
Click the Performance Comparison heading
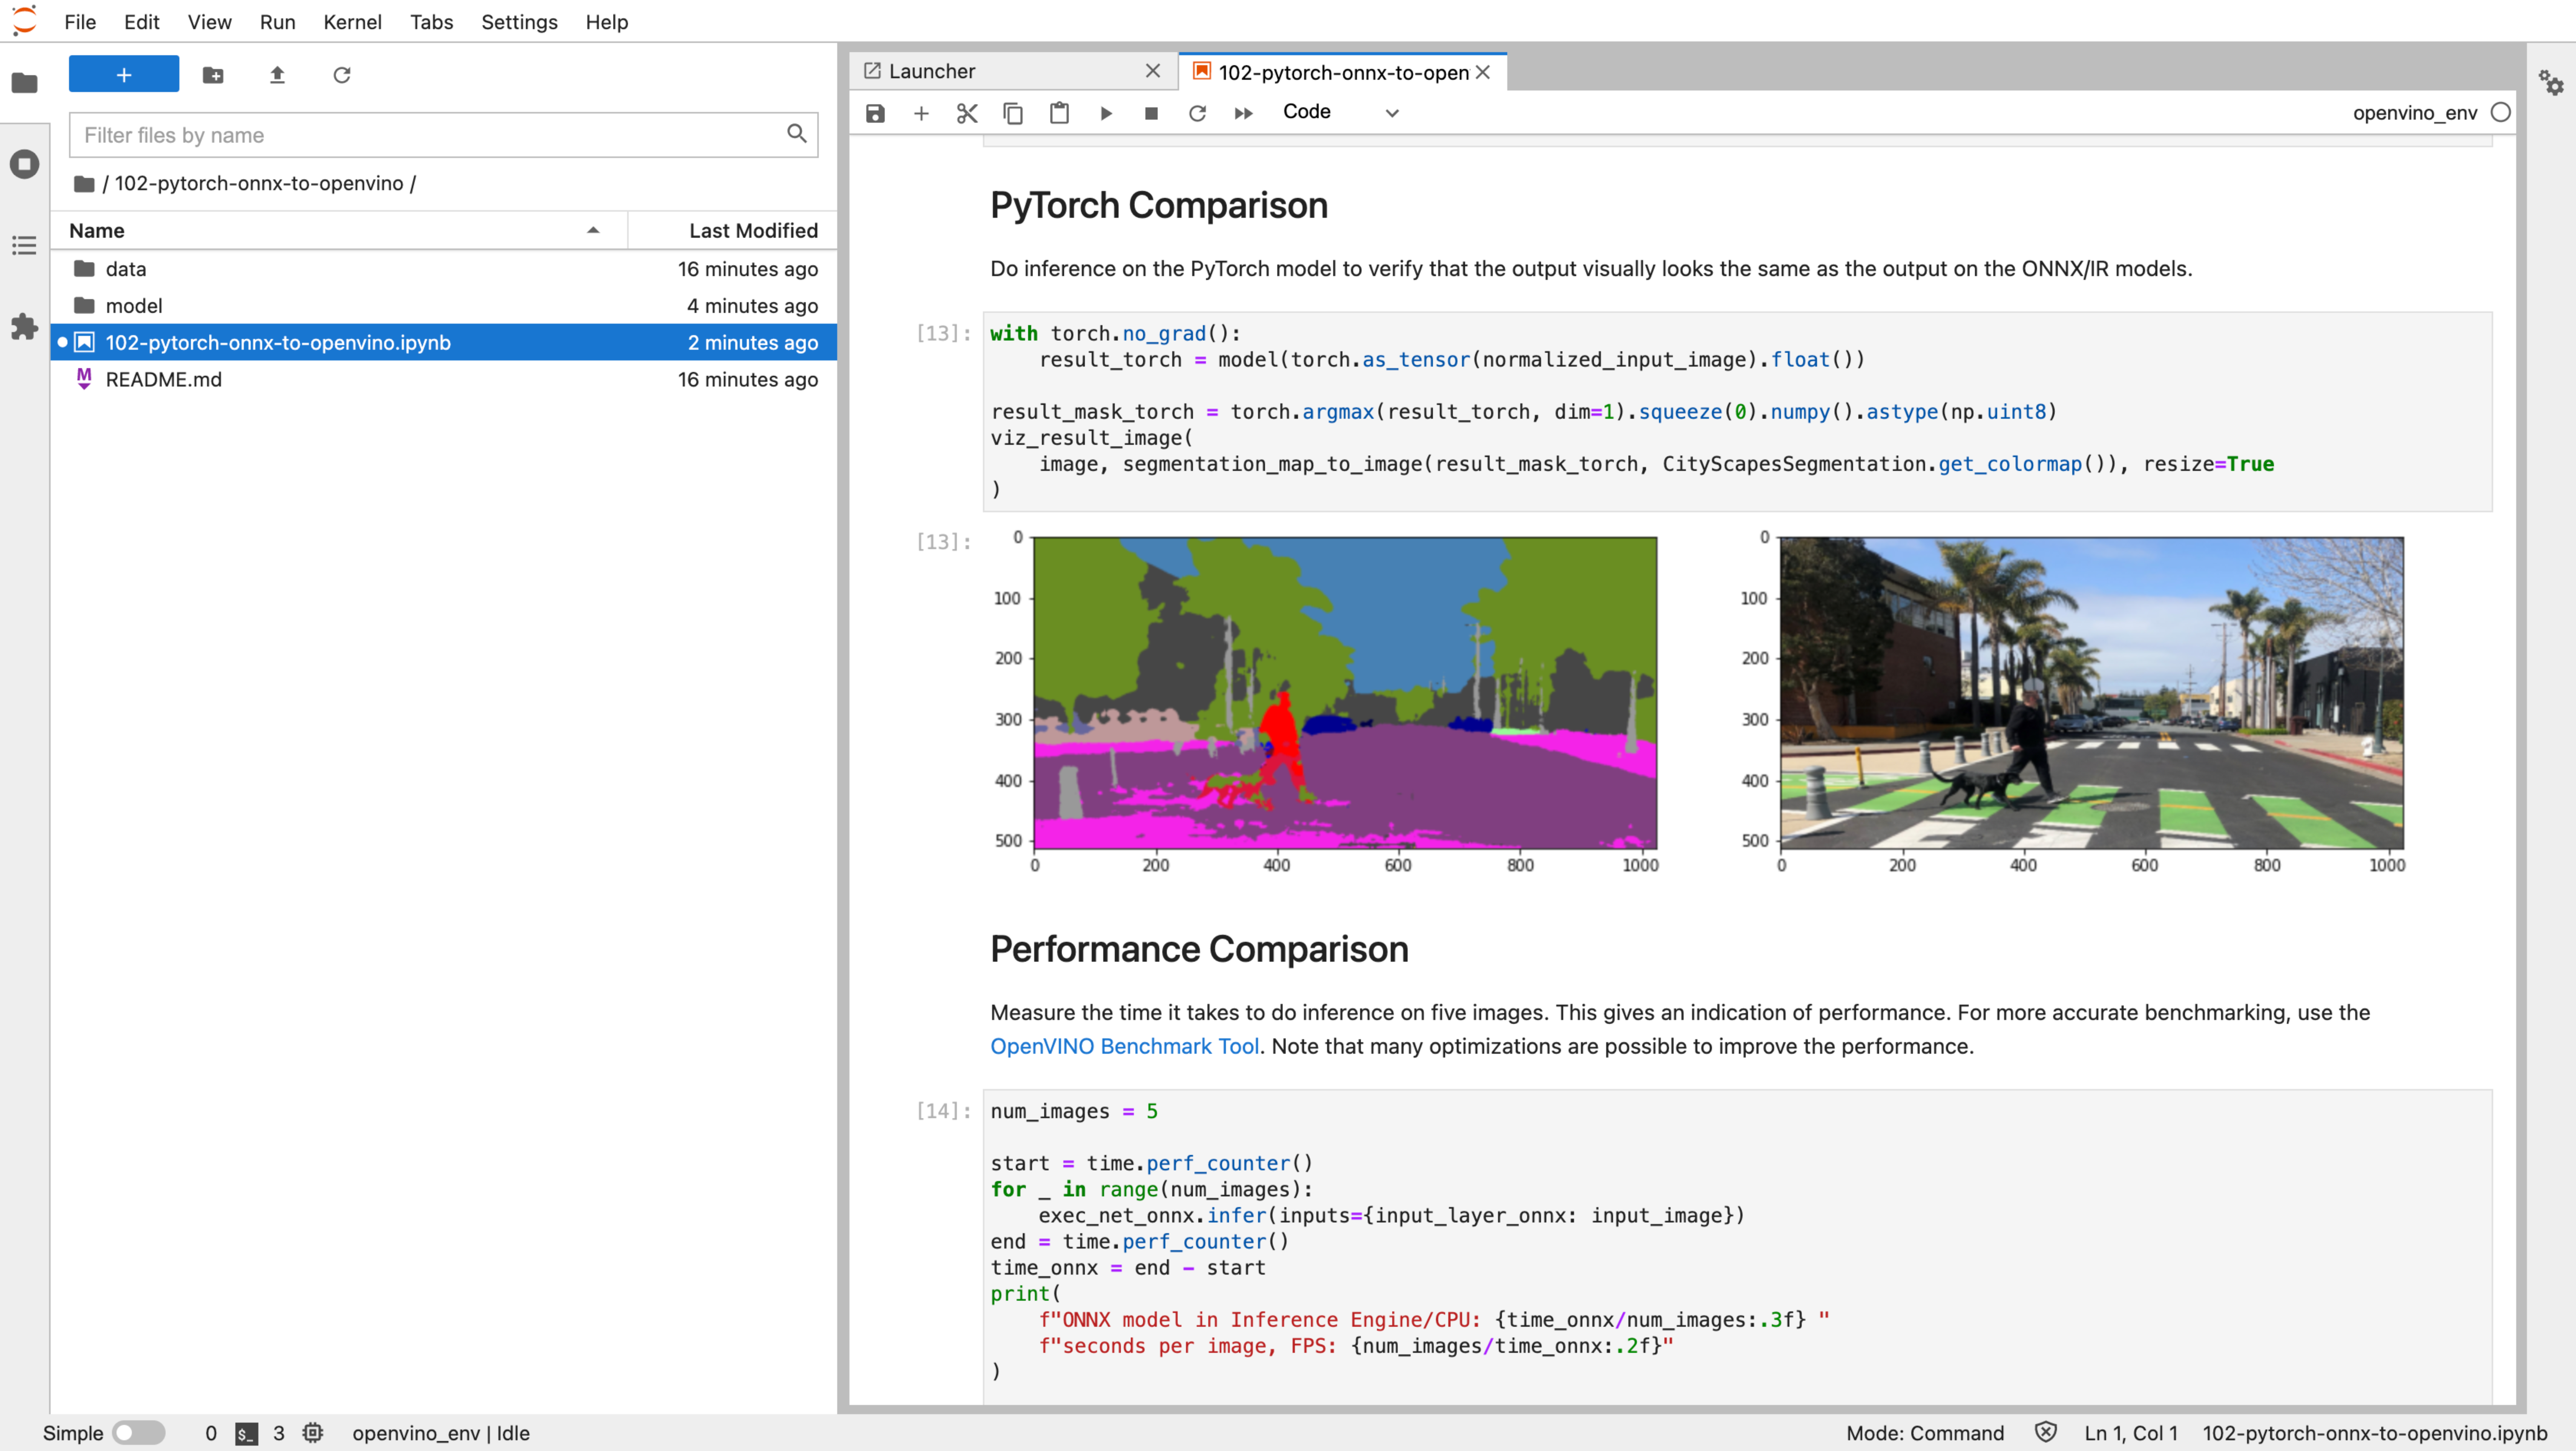tap(1199, 949)
